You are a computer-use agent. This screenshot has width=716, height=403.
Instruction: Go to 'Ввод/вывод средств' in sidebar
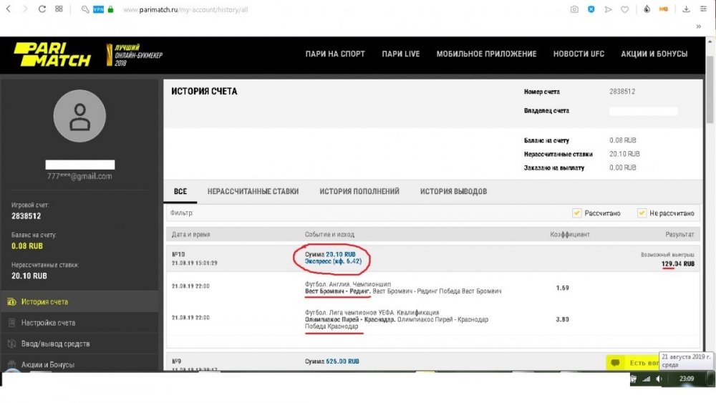pyautogui.click(x=55, y=344)
